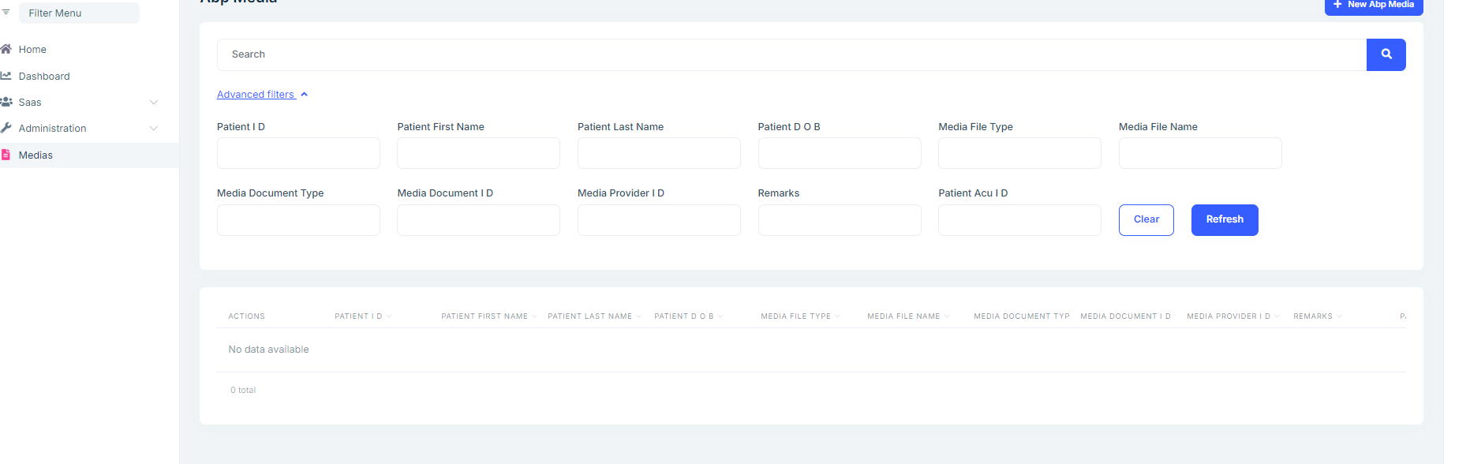Image resolution: width=1470 pixels, height=464 pixels.
Task: Sort by Patient First Name column
Action: [x=484, y=316]
